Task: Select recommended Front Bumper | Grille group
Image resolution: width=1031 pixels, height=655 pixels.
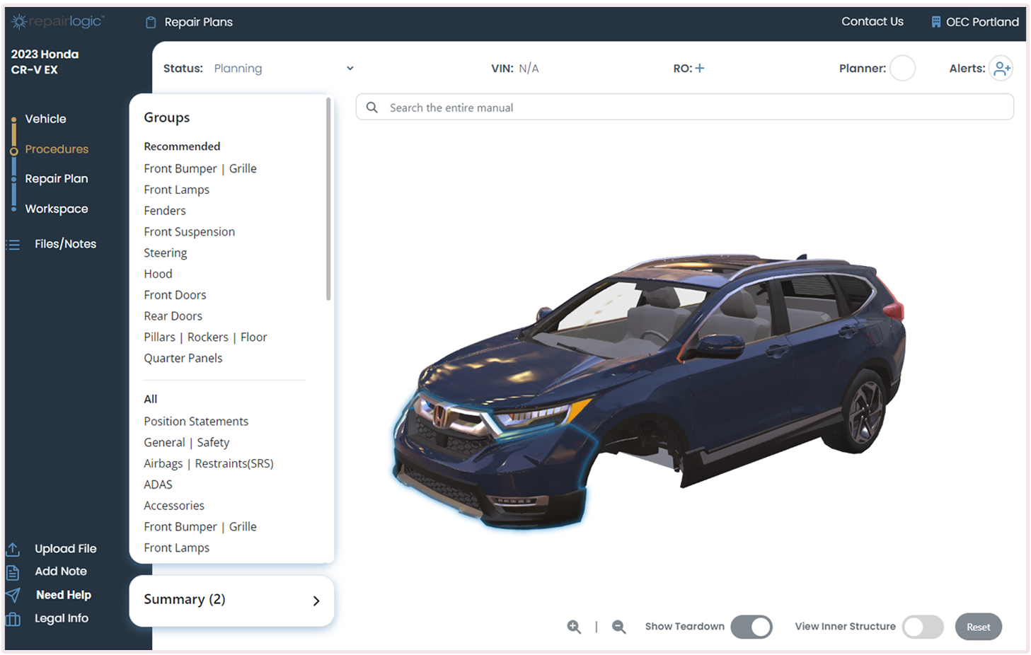Action: 200,168
